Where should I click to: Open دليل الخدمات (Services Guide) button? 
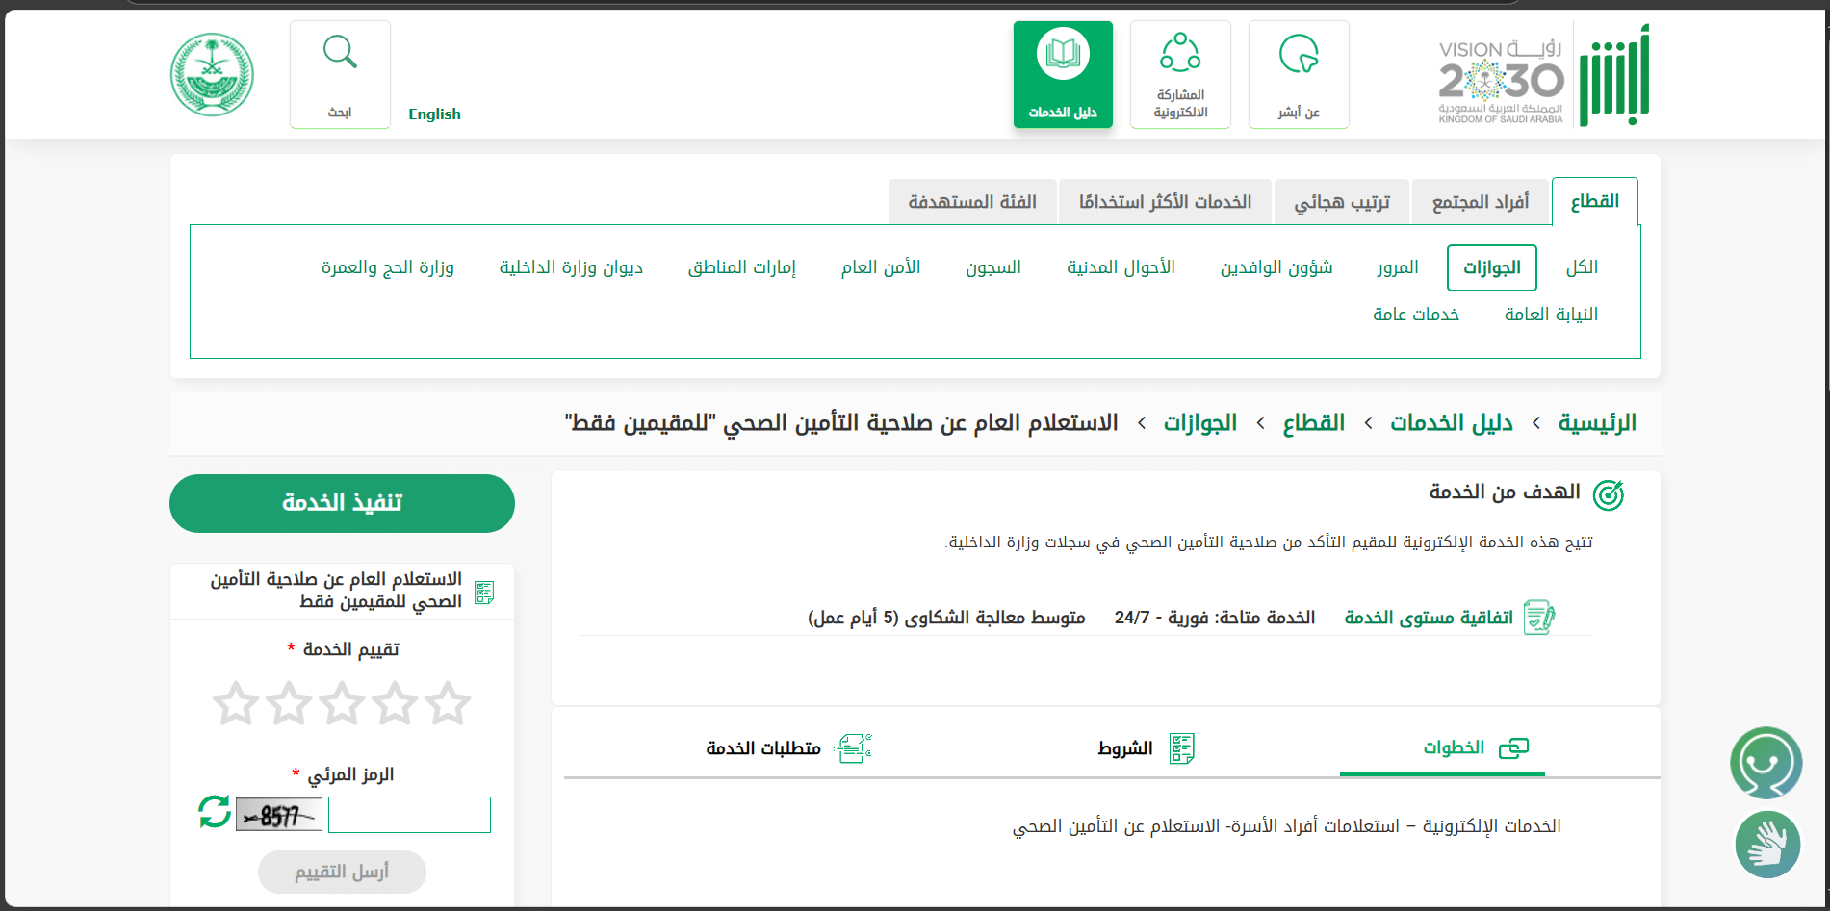1063,74
